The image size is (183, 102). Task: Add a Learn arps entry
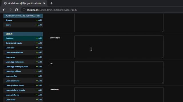39,57
